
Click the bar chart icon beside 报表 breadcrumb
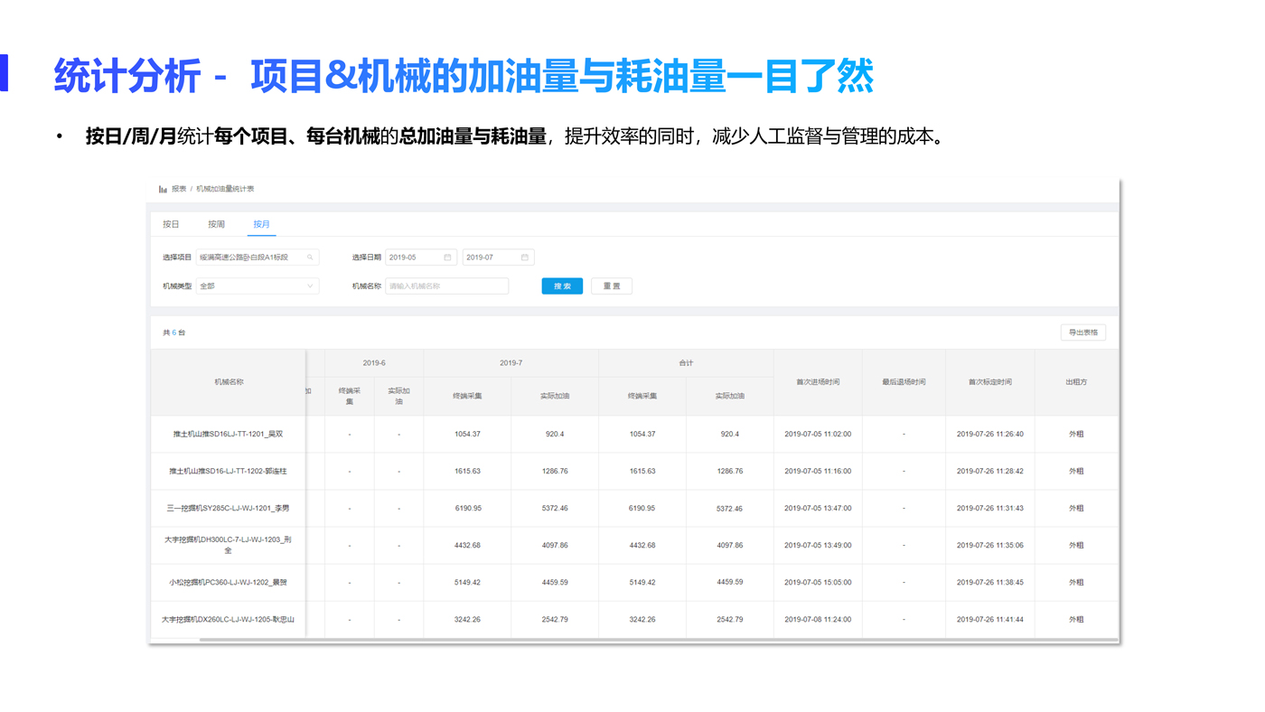[163, 189]
